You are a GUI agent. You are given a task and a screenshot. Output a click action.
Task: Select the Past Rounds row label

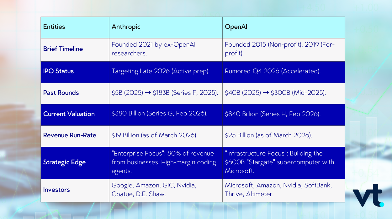(61, 93)
